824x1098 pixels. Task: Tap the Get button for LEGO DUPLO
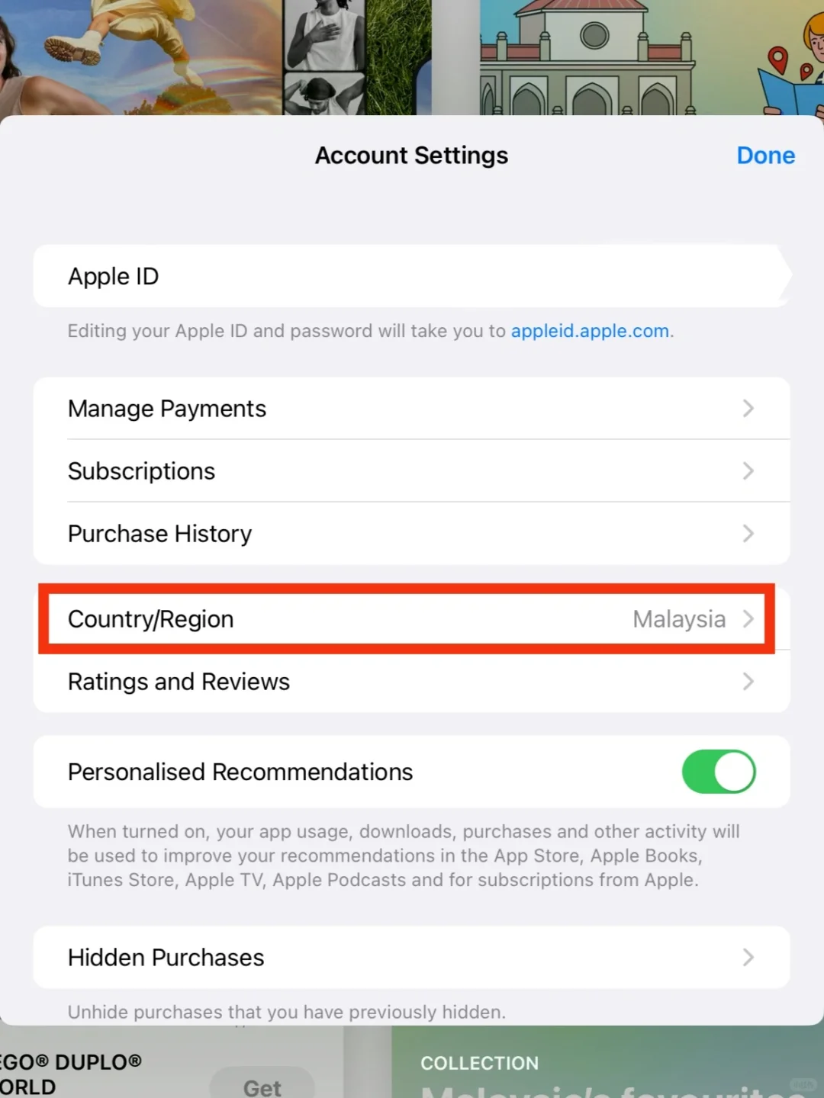point(262,1084)
